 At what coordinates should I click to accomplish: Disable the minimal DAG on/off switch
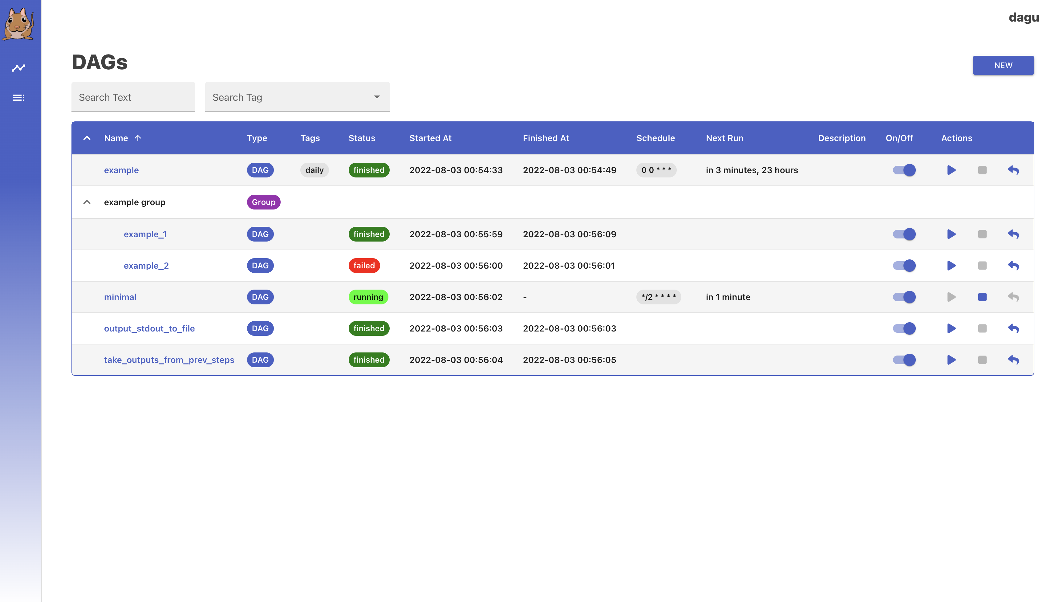[904, 297]
